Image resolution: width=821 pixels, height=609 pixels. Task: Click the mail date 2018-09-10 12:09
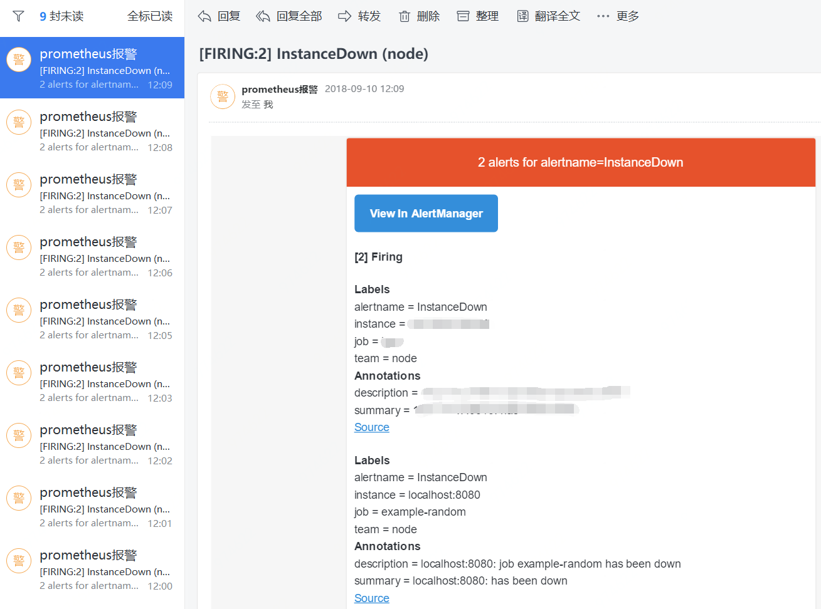point(364,89)
